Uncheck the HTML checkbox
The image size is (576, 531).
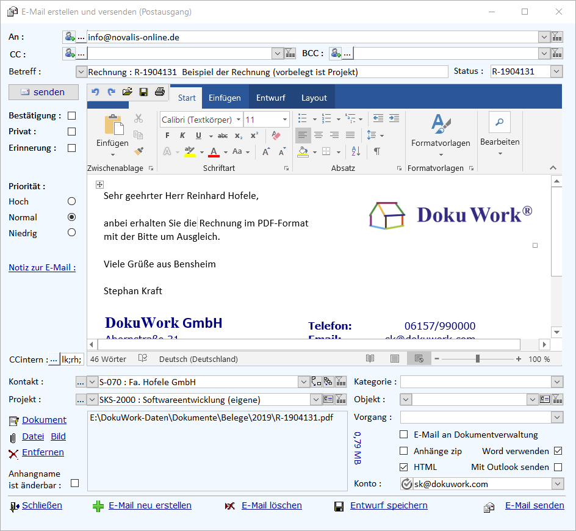403,467
